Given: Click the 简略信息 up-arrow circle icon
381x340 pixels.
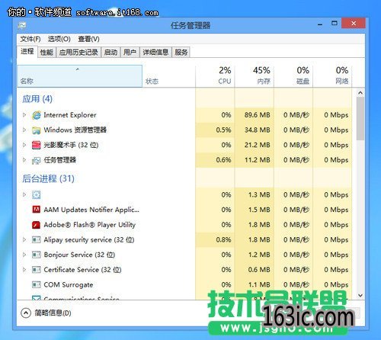Looking at the screenshot, I should 26,313.
